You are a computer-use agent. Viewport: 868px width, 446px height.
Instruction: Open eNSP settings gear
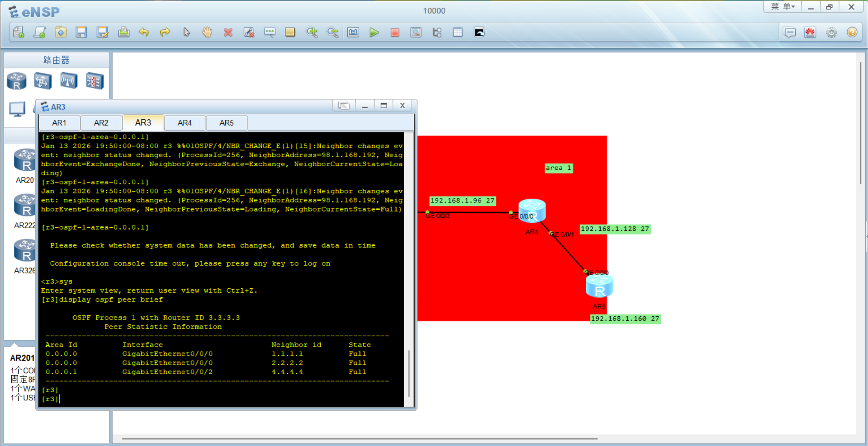[x=831, y=32]
